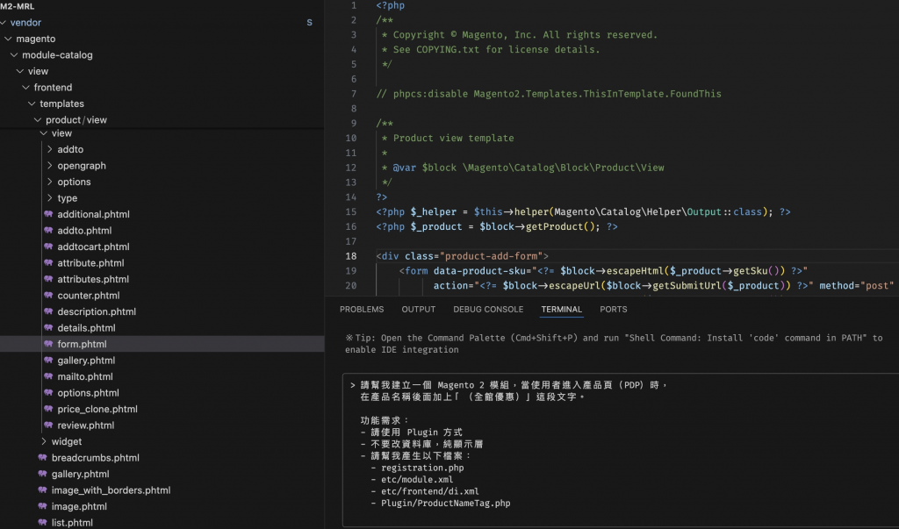Click the gallery.phtml icon under view folder
The width and height of the screenshot is (899, 529).
(49, 360)
